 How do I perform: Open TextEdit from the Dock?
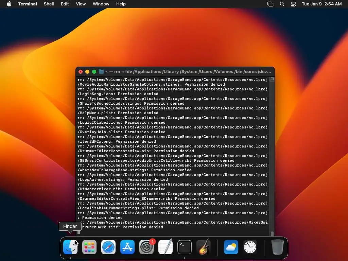[x=166, y=247]
